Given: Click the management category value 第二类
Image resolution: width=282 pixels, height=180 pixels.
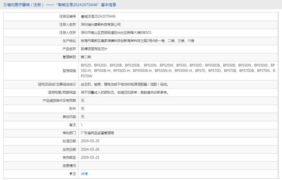Looking at the screenshot, I should [x=86, y=57].
